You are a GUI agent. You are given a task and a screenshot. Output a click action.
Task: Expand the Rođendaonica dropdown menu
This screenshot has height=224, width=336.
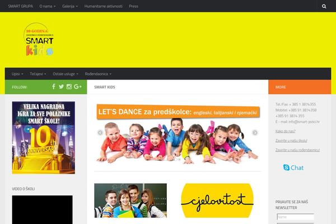click(x=98, y=74)
